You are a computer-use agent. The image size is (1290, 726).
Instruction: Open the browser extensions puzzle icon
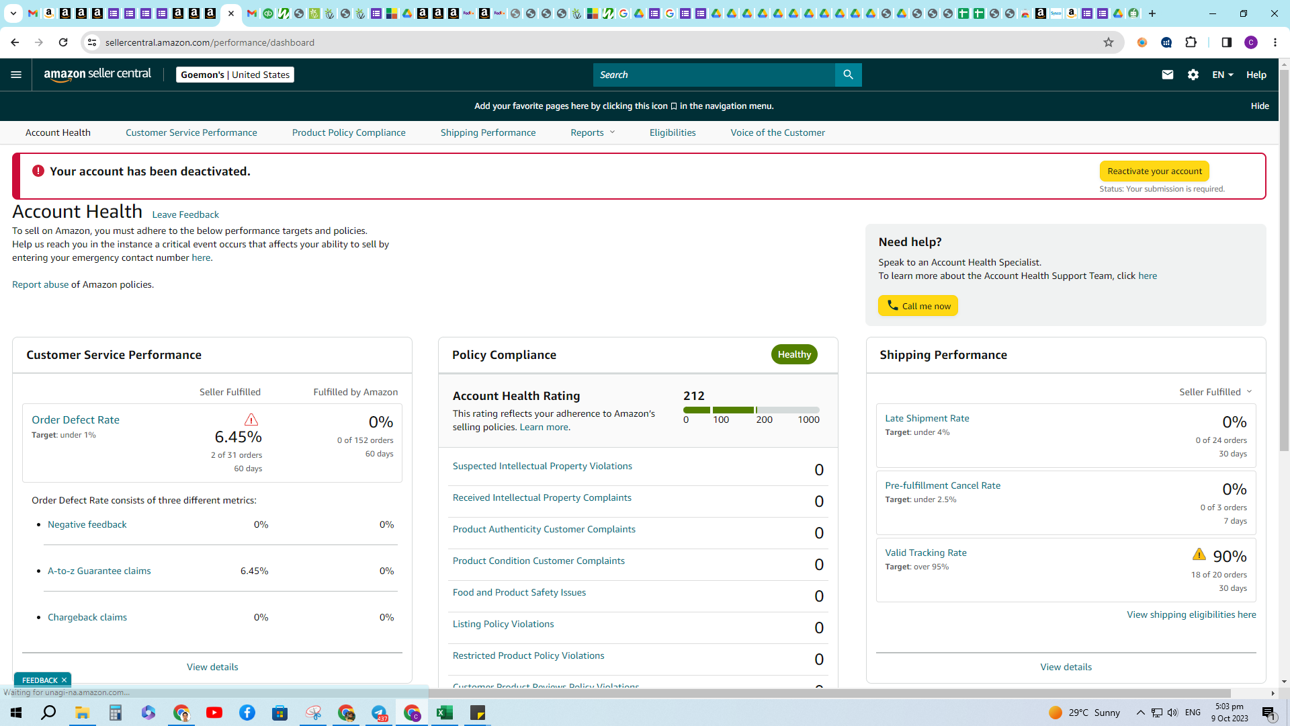(1191, 42)
